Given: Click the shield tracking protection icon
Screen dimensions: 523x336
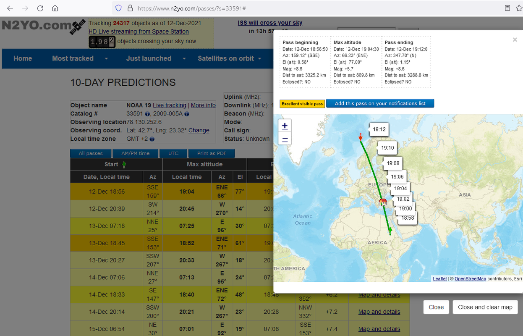Looking at the screenshot, I should tap(118, 8).
